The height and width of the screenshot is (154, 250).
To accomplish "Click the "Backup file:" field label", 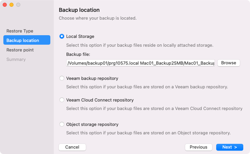I will (x=78, y=54).
